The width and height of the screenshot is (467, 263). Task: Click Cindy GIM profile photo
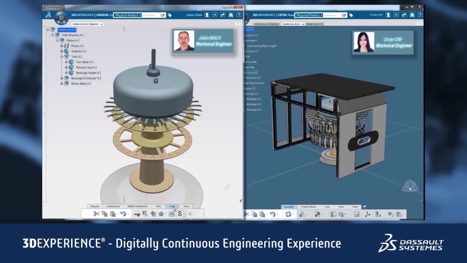pyautogui.click(x=364, y=42)
